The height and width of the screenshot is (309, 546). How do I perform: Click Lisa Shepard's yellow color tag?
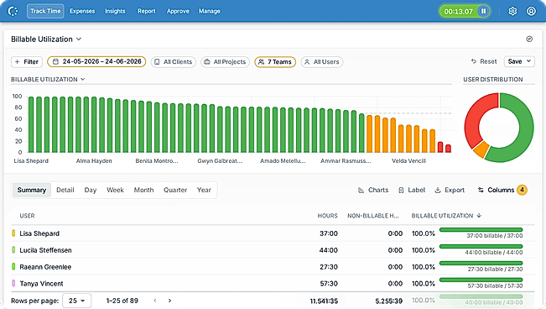click(13, 233)
